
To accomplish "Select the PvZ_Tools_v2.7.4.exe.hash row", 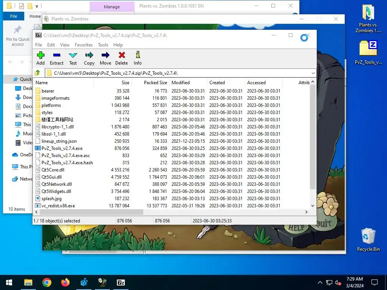I will [x=171, y=162].
